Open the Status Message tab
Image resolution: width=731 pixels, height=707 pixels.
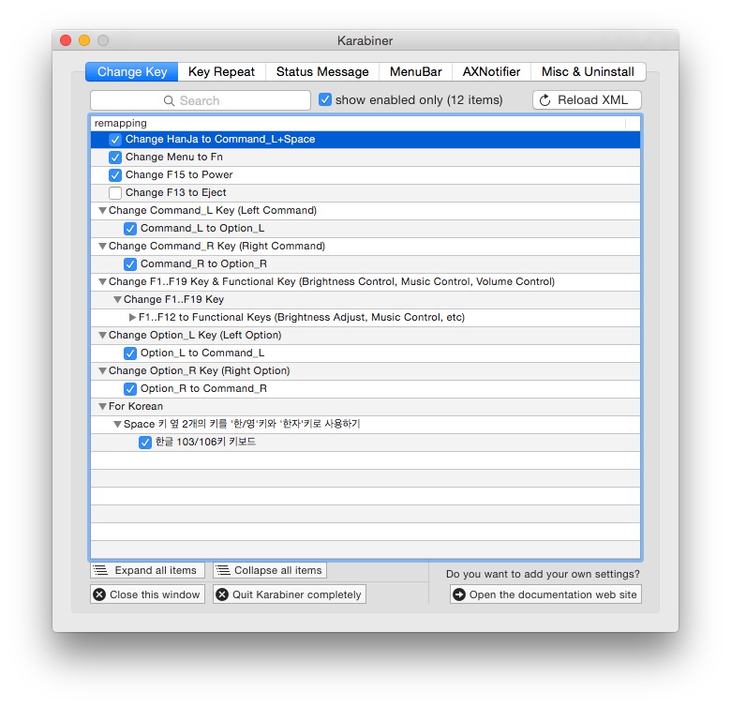pos(322,72)
